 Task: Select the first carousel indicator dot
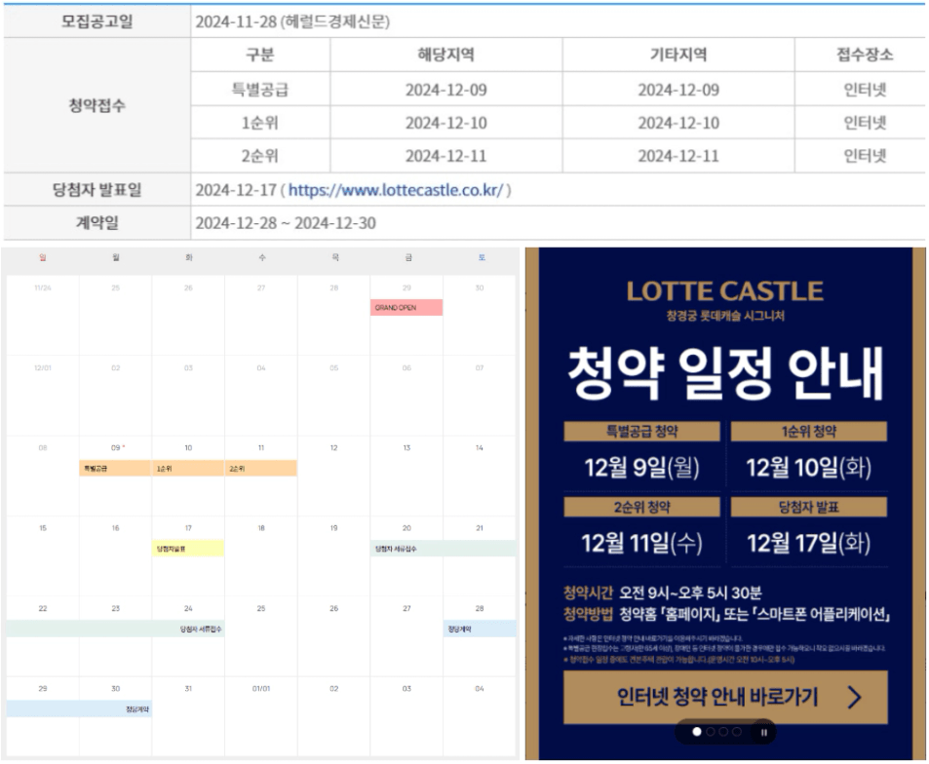point(697,732)
